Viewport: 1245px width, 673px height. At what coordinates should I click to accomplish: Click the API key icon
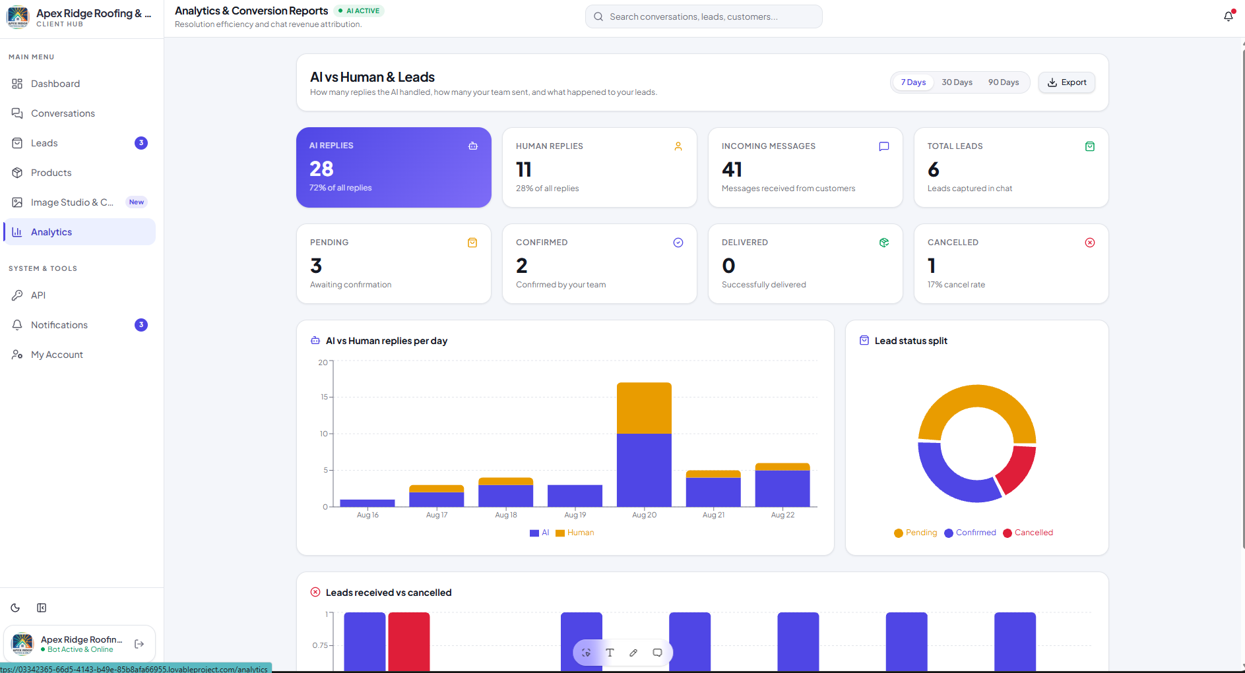[17, 295]
